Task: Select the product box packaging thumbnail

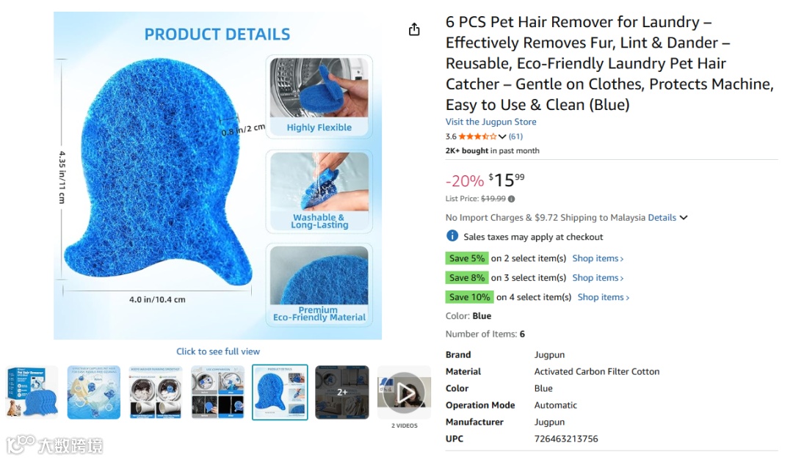Action: [x=32, y=393]
